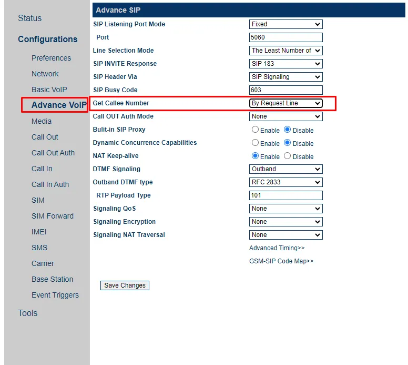Screen dimensions: 408x365
Task: Open Base Station page
Action: pyautogui.click(x=52, y=279)
